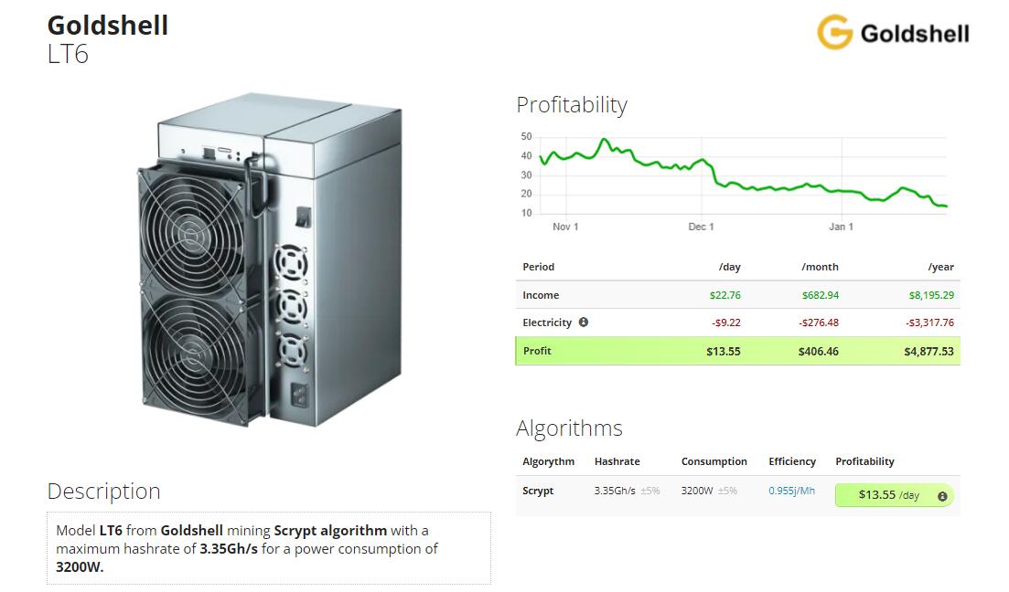Click the info icon in $13.55/day badge
The image size is (1009, 592).
click(x=942, y=496)
